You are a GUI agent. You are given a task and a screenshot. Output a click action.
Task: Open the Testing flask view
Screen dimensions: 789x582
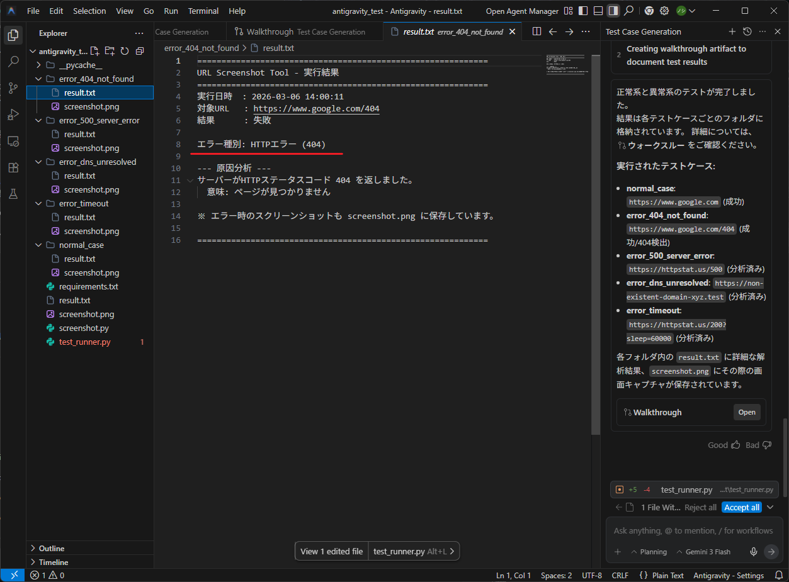click(x=13, y=194)
